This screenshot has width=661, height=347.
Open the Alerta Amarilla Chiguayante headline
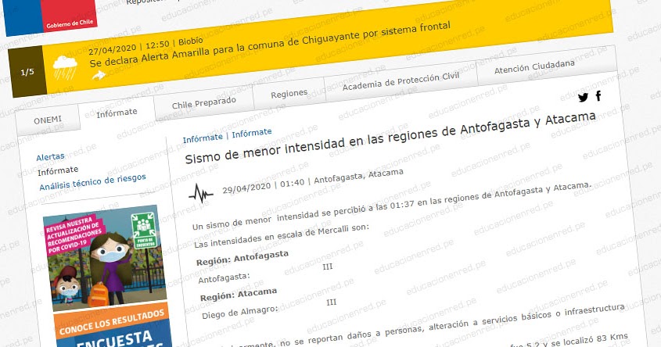pyautogui.click(x=270, y=45)
